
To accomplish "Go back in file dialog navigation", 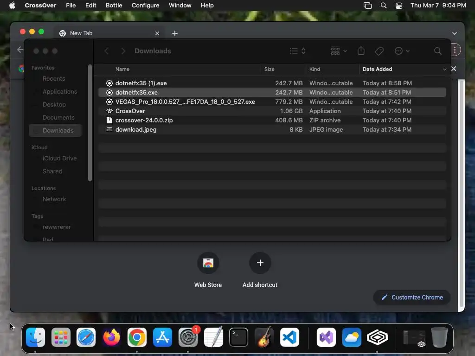I will [106, 51].
